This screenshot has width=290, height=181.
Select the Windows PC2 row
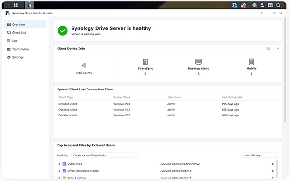point(168,110)
